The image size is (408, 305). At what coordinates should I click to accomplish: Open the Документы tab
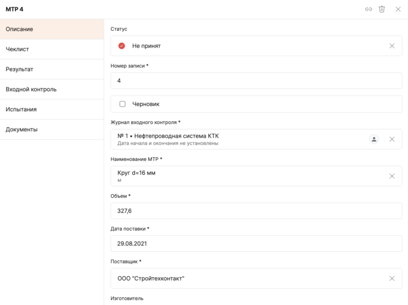(52, 130)
